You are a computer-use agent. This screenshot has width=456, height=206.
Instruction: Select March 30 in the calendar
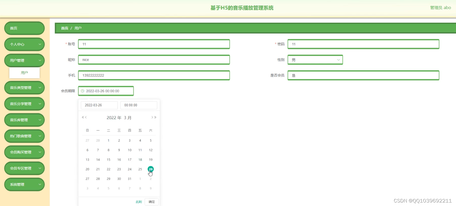tap(119, 179)
